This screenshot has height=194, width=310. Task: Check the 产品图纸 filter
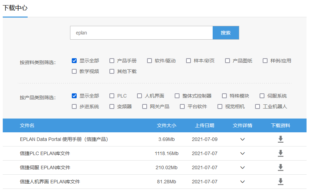(227, 61)
